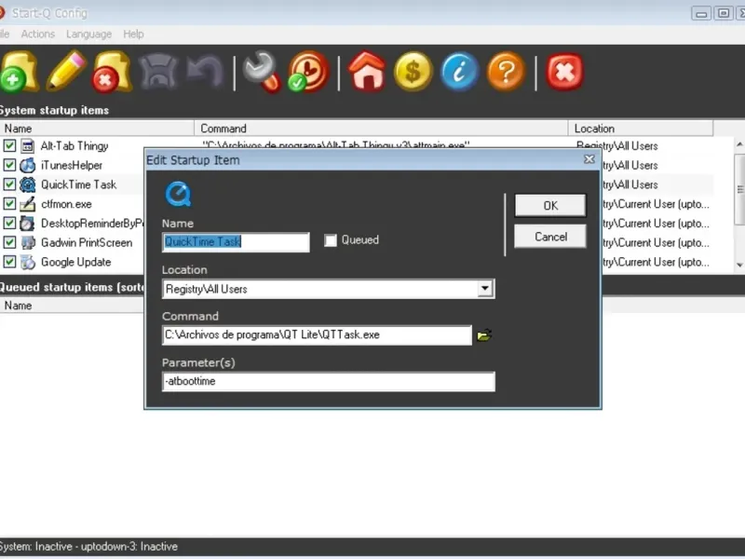Select the Gadwin PrintScreen row text

click(x=87, y=243)
